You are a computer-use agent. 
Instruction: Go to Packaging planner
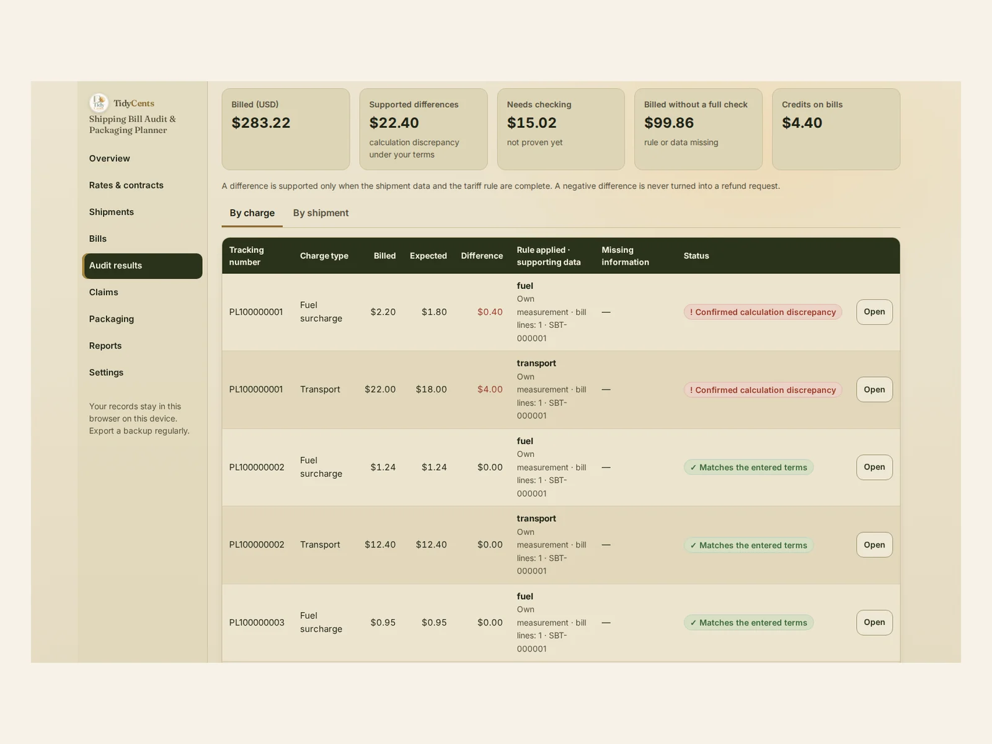[142, 319]
